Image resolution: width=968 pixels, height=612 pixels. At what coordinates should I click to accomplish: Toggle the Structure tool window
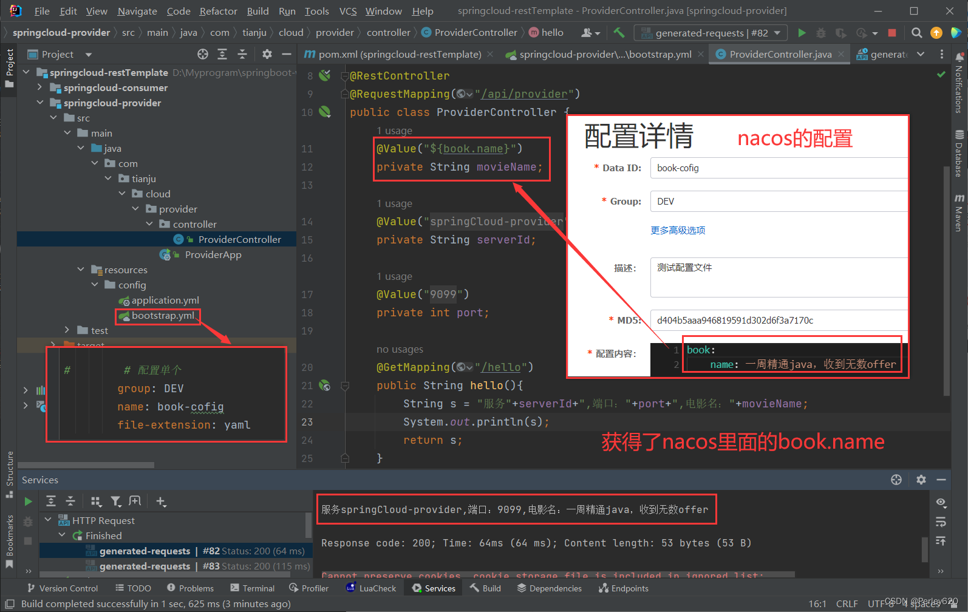coord(9,474)
